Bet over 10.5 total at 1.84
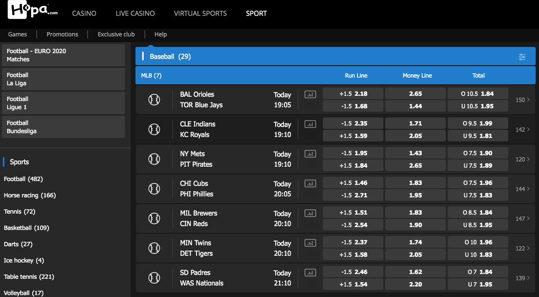Screen dimensions: 539x297 click(x=478, y=93)
